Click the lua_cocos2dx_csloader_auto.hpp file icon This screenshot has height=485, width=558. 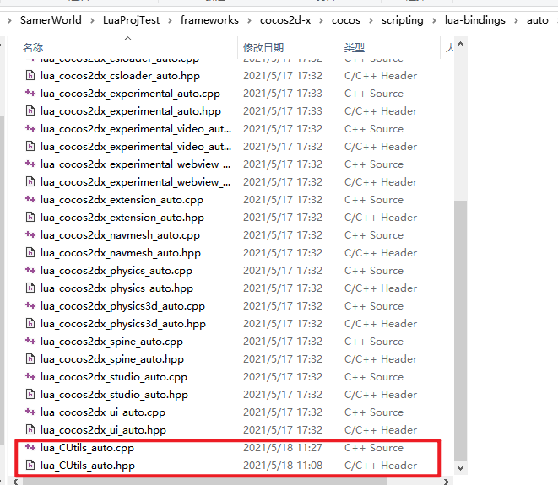click(30, 76)
